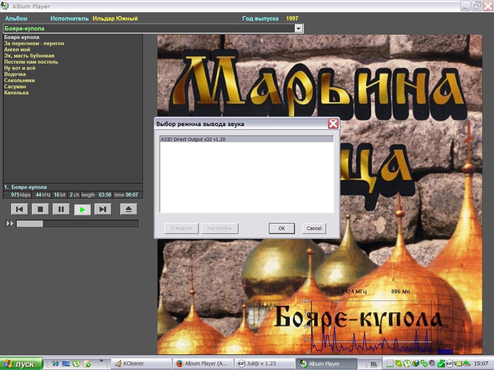Launch Internet Explorer from quick launch
The image size is (494, 370).
(x=56, y=363)
